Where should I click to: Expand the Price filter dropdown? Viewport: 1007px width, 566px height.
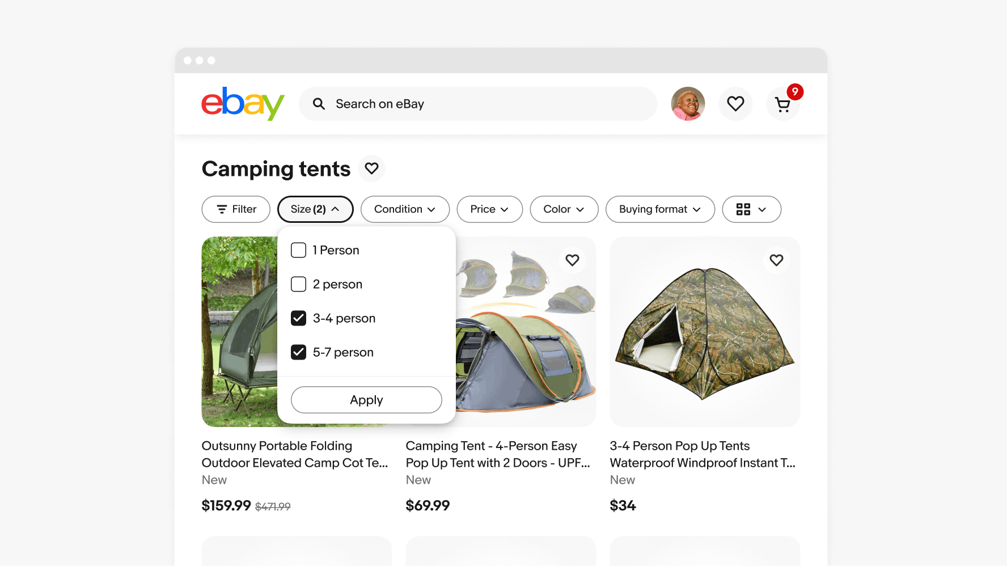point(489,209)
